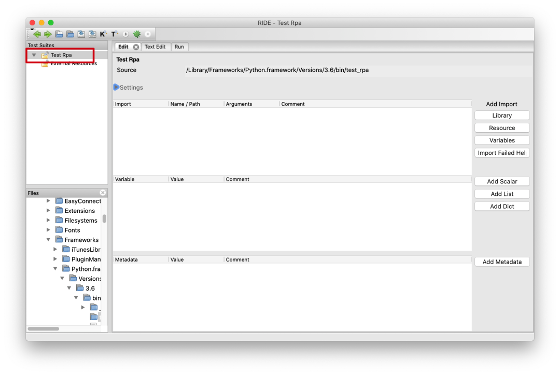Collapse the Frameworks folder
This screenshot has width=560, height=375.
48,239
